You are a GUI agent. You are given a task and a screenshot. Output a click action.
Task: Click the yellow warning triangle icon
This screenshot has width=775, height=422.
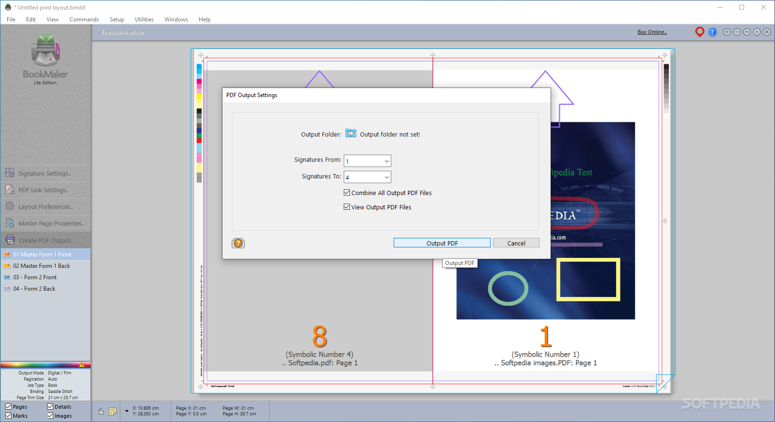(82, 365)
